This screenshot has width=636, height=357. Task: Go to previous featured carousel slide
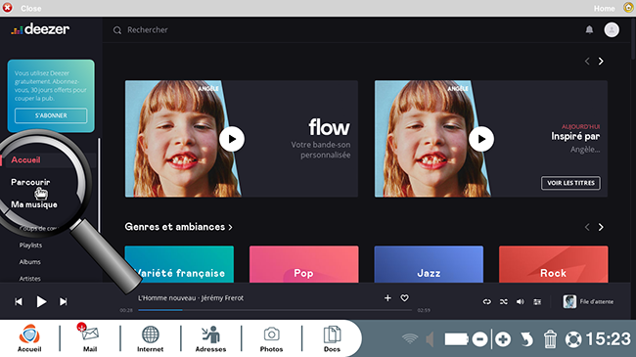tap(587, 62)
